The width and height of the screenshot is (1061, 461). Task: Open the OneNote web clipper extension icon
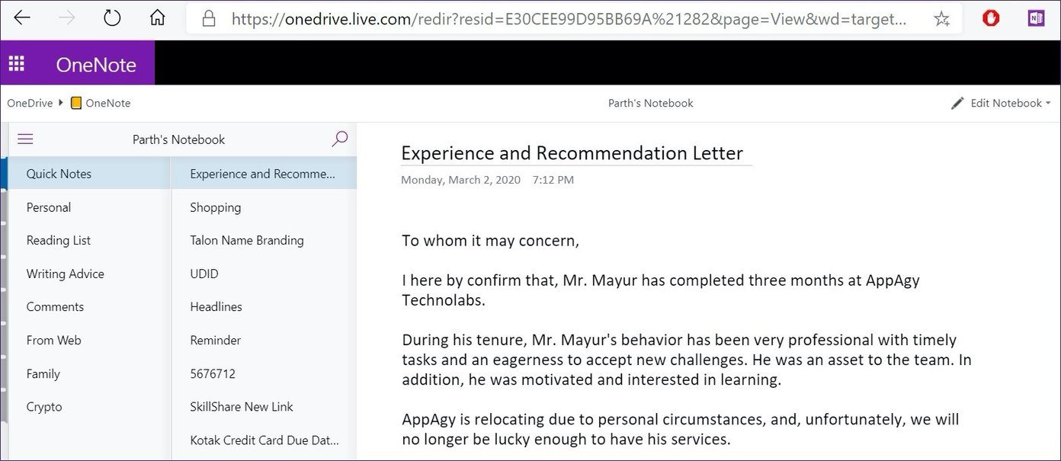pyautogui.click(x=1036, y=18)
